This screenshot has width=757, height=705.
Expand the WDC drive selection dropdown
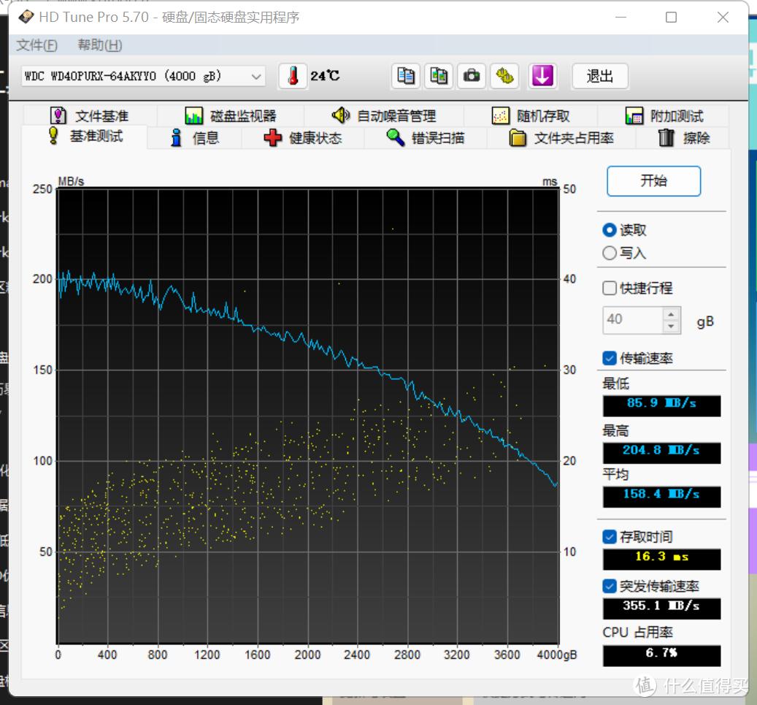pyautogui.click(x=256, y=76)
